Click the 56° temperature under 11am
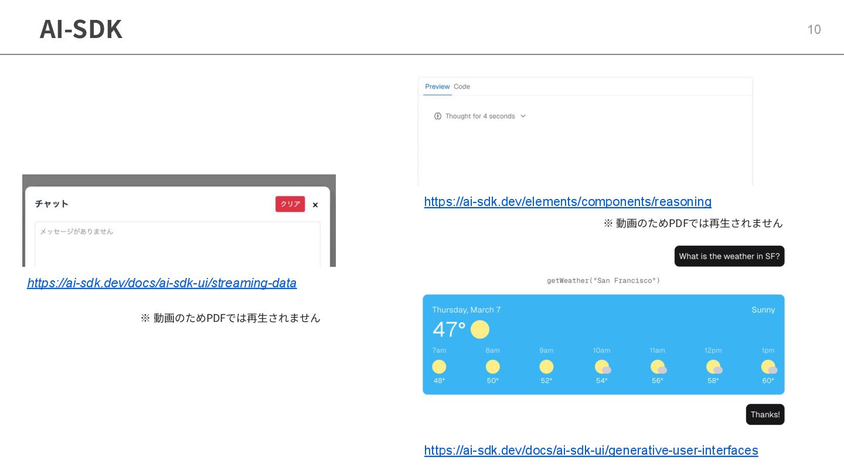Image resolution: width=844 pixels, height=474 pixels. [x=658, y=380]
